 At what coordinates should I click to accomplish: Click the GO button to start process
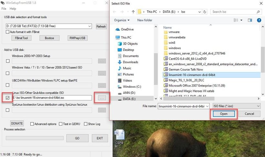(x=77, y=138)
